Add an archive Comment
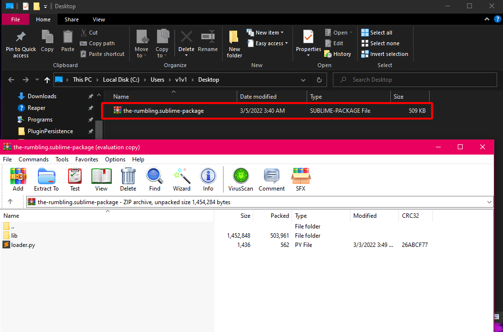The width and height of the screenshot is (503, 332). coord(272,179)
